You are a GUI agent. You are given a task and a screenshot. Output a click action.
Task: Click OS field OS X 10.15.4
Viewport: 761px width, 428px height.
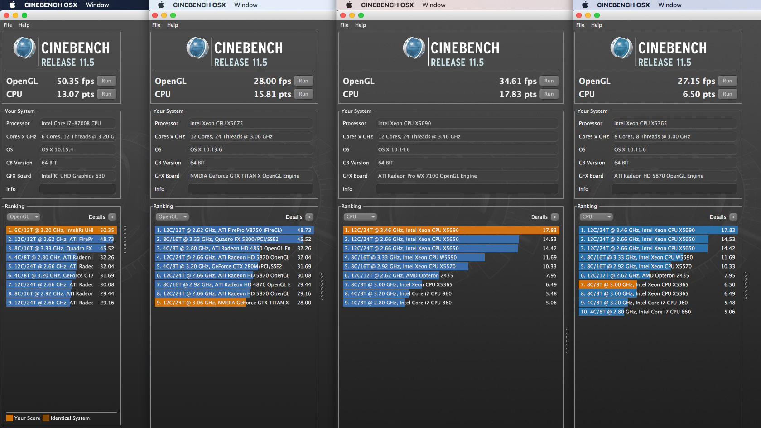[x=77, y=150]
